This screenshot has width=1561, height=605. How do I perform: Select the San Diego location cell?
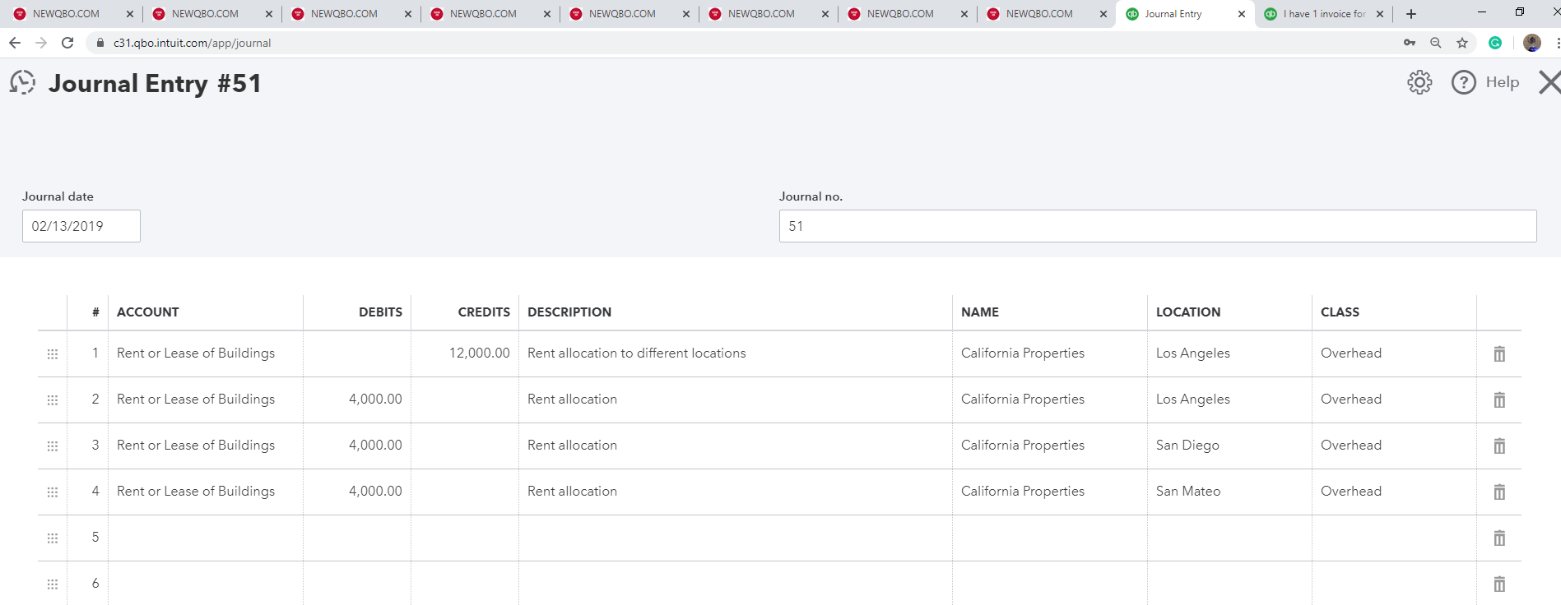click(1229, 446)
